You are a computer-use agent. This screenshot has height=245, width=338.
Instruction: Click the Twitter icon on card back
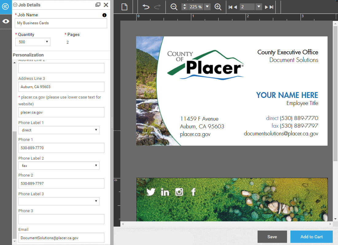151,192
